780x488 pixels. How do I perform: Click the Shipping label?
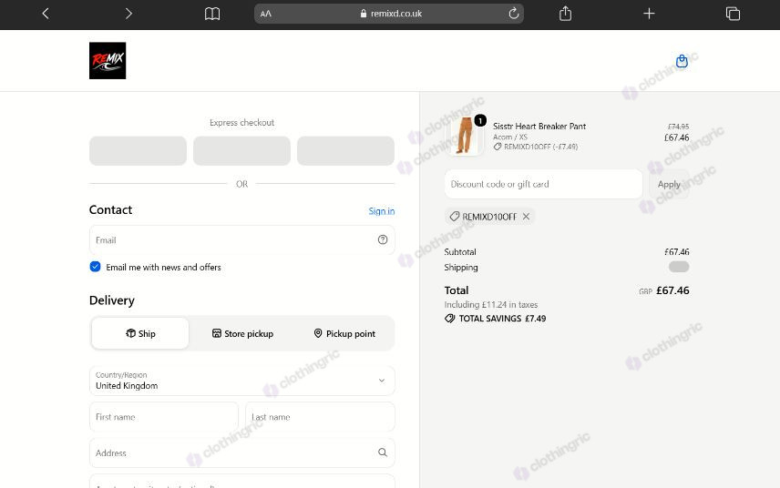pos(461,268)
